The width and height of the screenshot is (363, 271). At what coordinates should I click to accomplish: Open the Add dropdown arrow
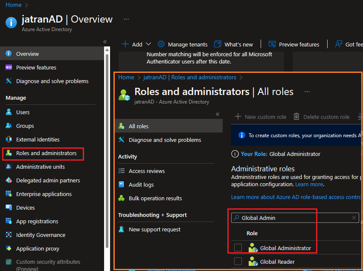148,44
